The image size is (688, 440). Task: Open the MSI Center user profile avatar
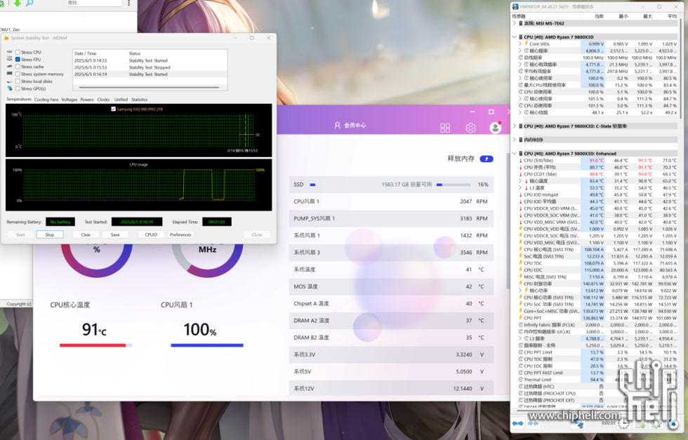click(x=496, y=127)
